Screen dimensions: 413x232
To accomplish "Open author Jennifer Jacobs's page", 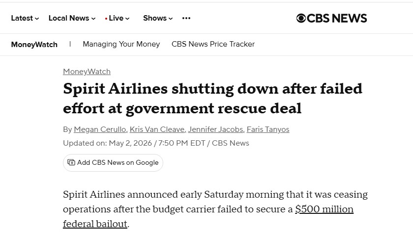I will click(x=216, y=129).
